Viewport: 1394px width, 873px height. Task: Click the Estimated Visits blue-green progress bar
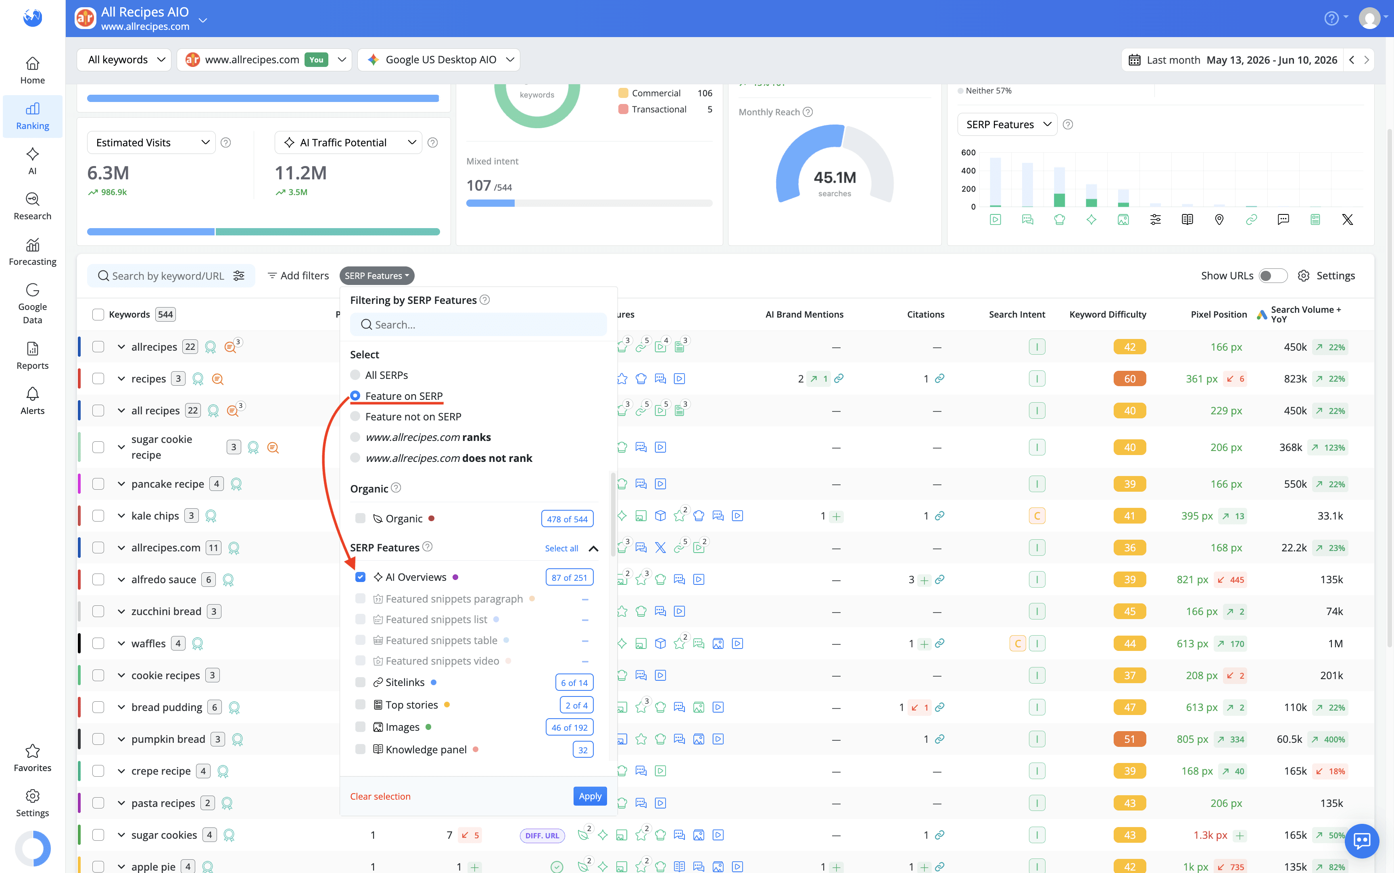(263, 231)
